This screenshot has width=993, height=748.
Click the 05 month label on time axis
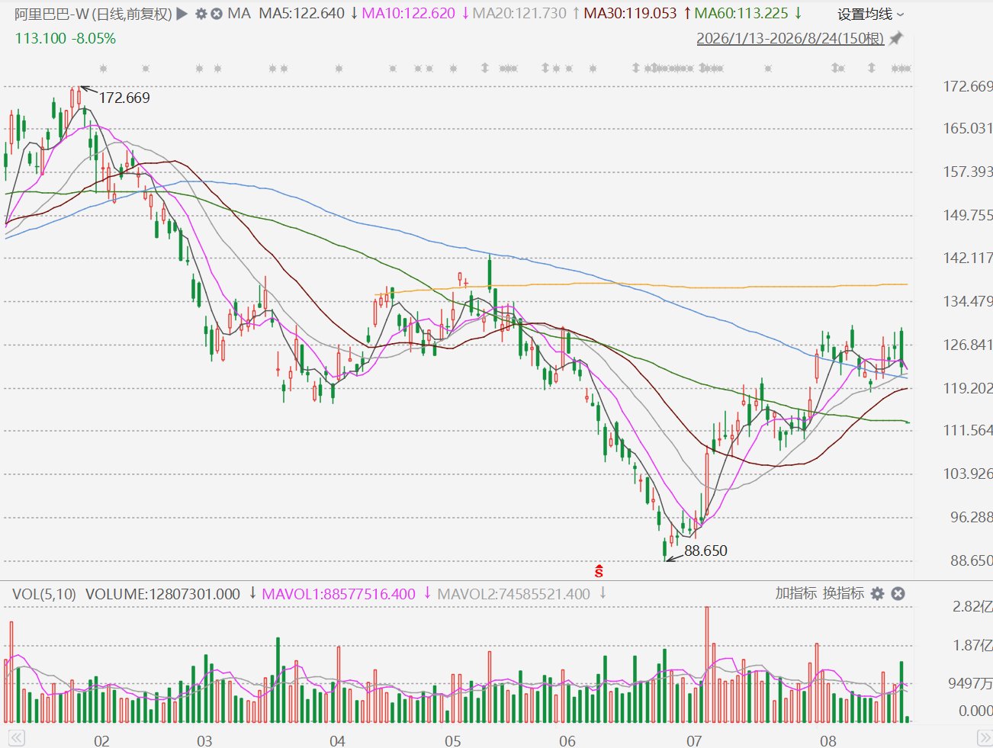click(x=453, y=741)
